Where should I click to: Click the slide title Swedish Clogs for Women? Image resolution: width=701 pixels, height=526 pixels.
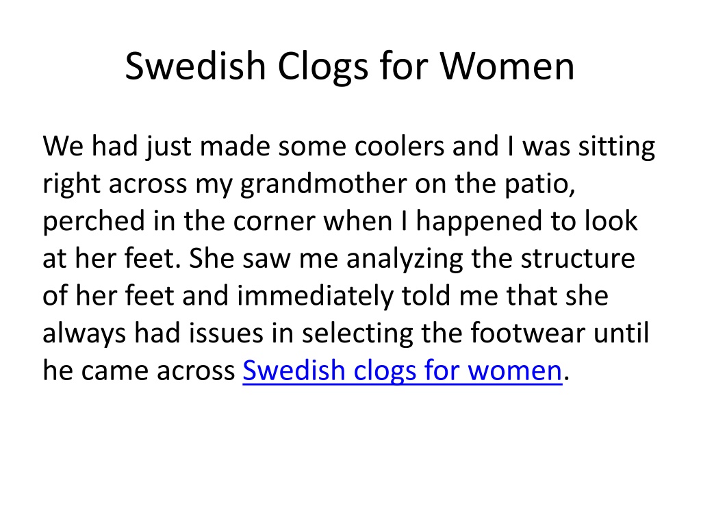pyautogui.click(x=350, y=66)
